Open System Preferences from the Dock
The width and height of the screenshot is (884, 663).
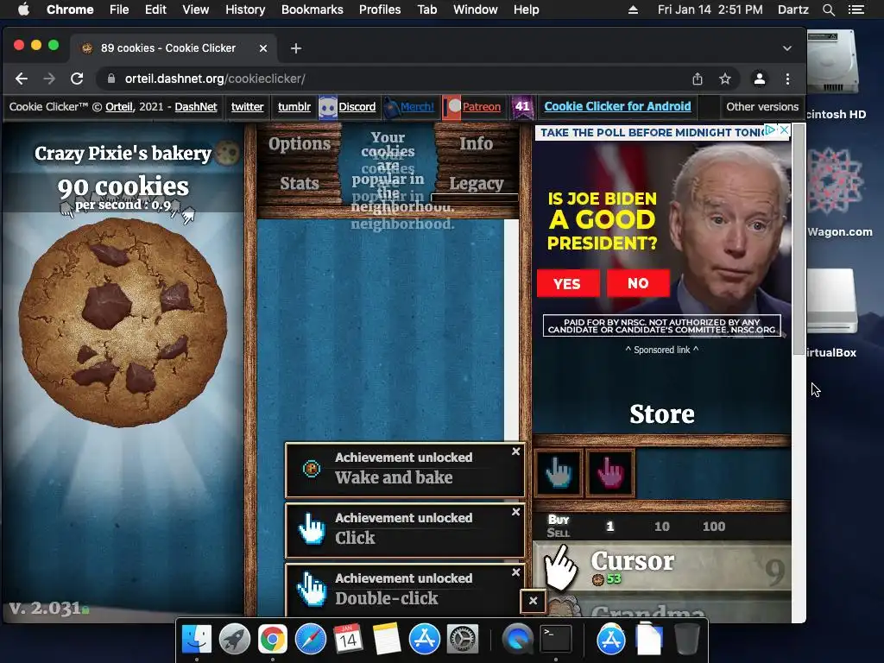463,640
